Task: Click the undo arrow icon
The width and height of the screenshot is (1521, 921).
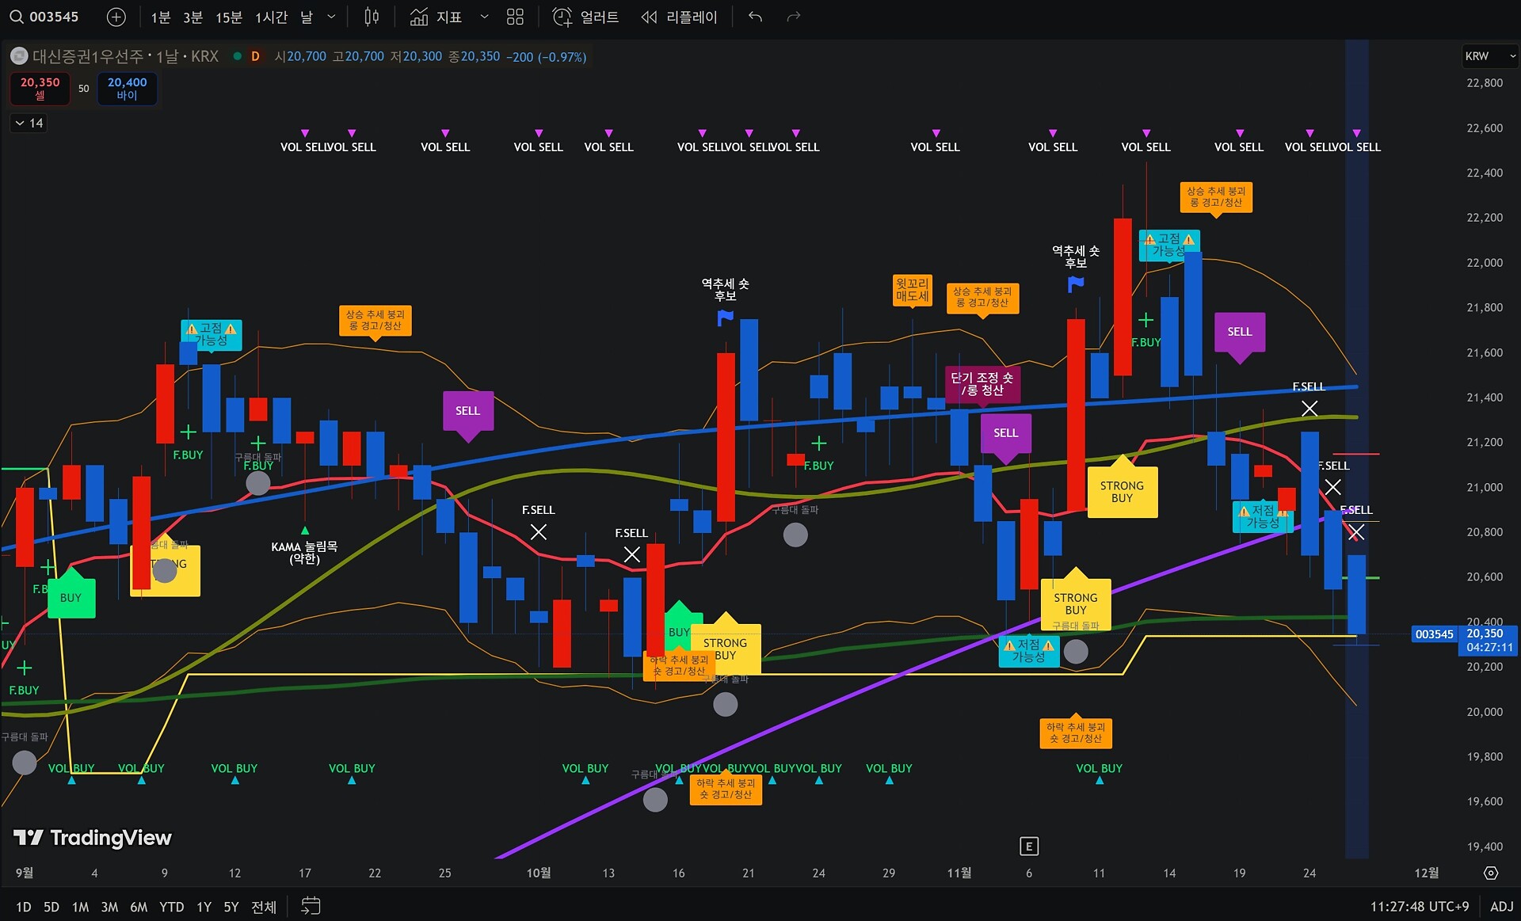Action: point(755,17)
